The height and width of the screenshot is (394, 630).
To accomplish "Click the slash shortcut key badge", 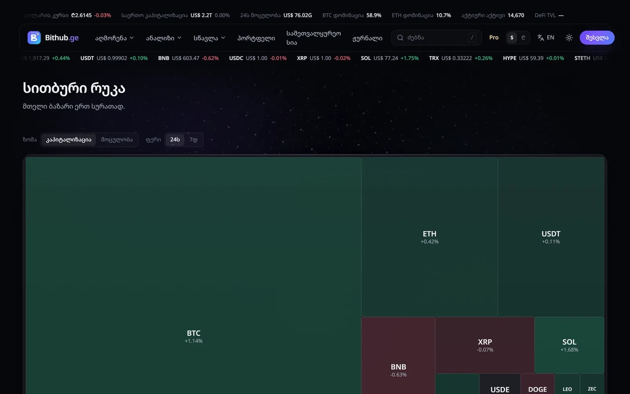I will (472, 37).
